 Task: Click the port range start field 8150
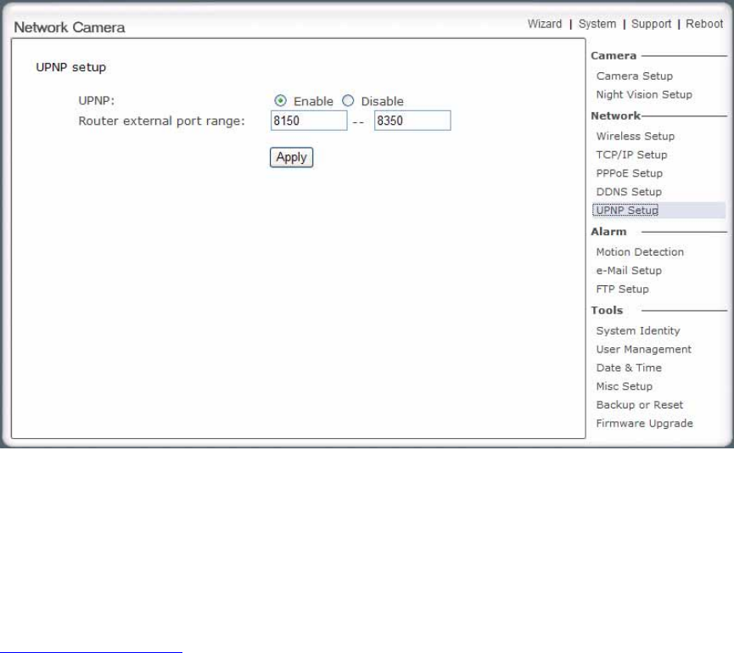pos(309,121)
